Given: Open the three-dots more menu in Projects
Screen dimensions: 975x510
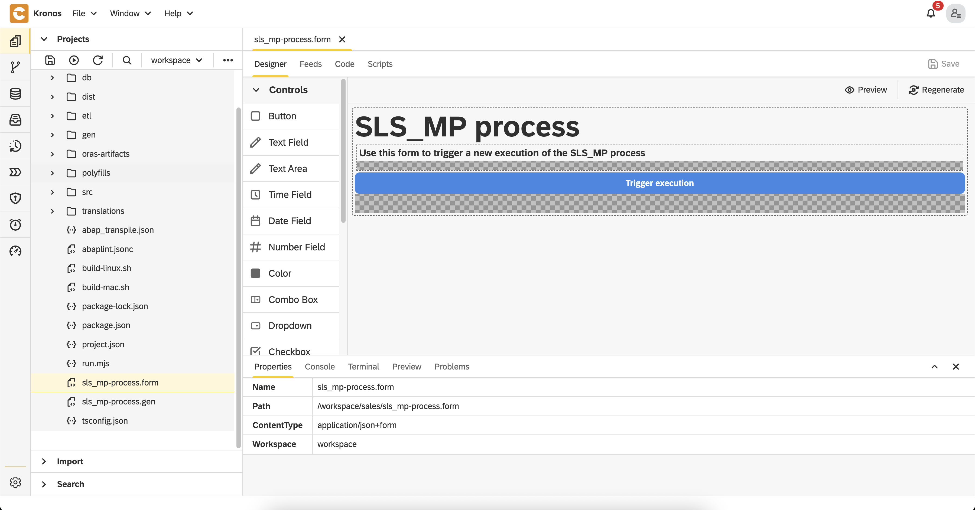Looking at the screenshot, I should coord(228,60).
